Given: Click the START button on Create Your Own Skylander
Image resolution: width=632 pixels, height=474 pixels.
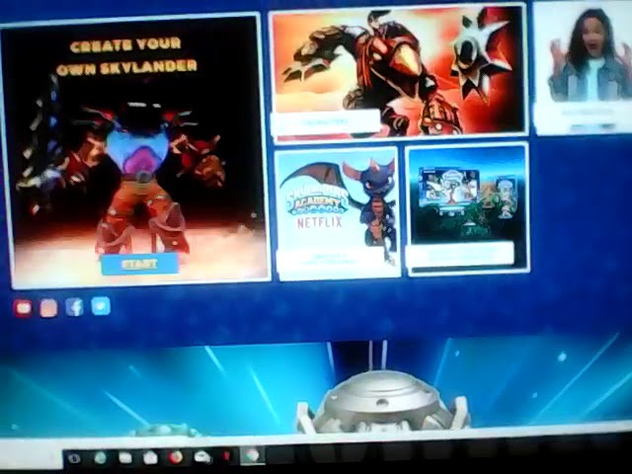Looking at the screenshot, I should pyautogui.click(x=139, y=264).
